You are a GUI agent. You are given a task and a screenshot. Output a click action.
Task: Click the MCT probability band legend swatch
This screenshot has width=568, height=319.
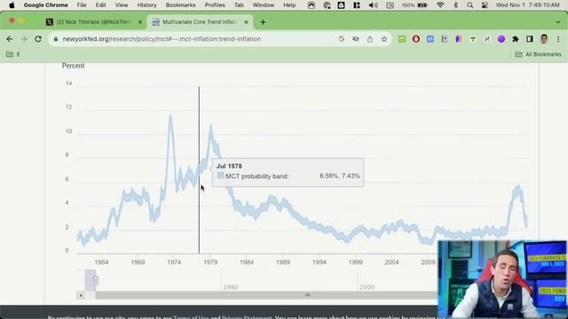(221, 175)
